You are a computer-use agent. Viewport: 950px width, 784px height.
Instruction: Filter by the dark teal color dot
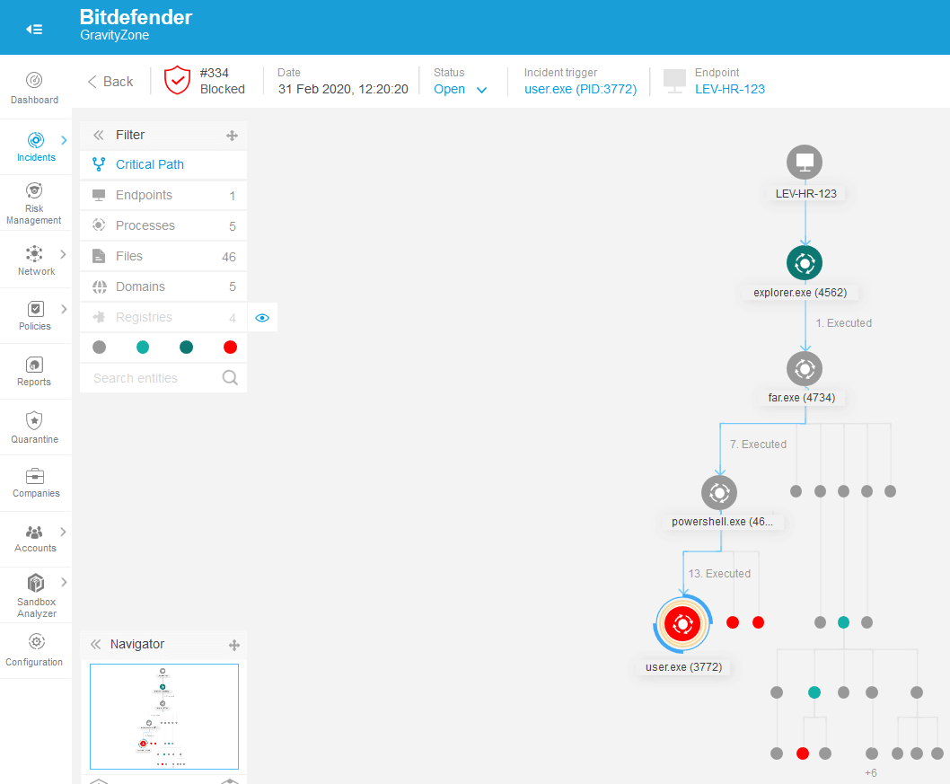click(x=187, y=348)
